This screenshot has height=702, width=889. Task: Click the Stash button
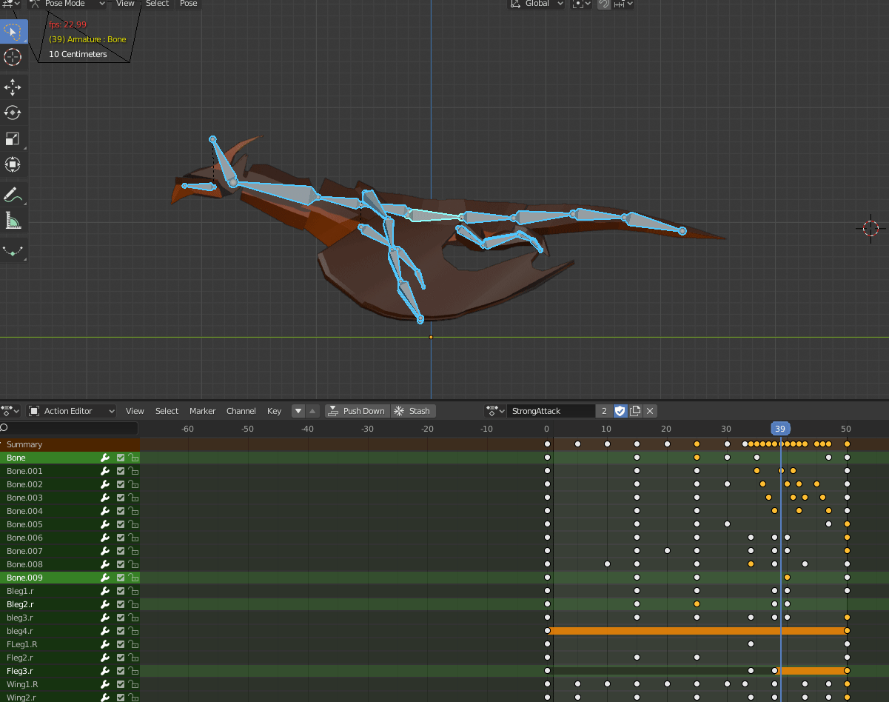[412, 411]
